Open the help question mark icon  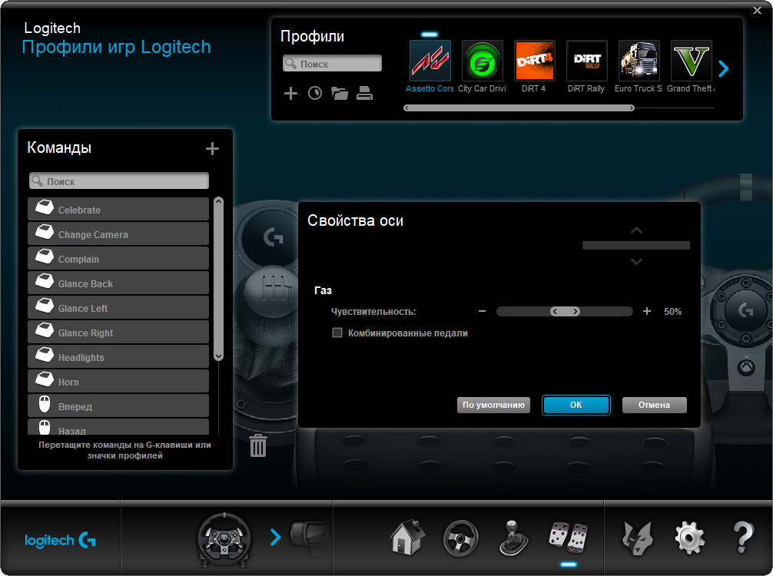pos(743,538)
